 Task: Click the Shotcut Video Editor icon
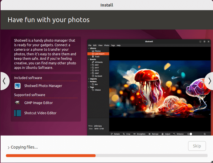point(18,113)
